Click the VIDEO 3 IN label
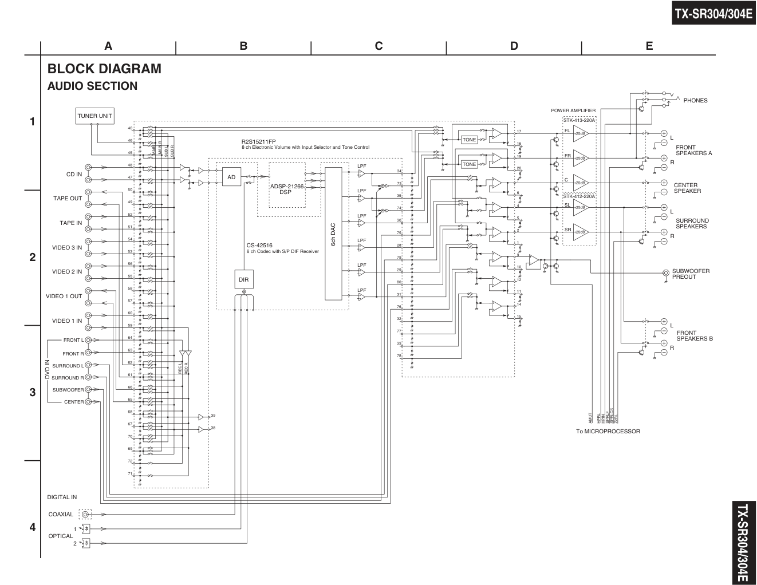This screenshot has width=757, height=585. (x=67, y=248)
